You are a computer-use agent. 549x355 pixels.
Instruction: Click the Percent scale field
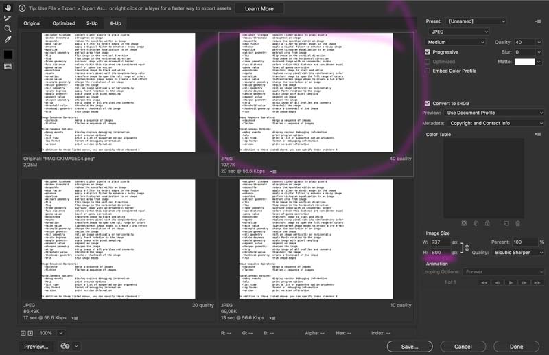(x=525, y=242)
